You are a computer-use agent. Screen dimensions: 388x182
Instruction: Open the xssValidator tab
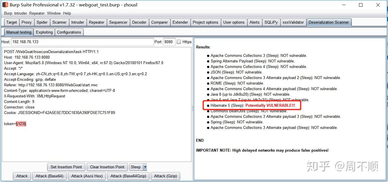[293, 22]
